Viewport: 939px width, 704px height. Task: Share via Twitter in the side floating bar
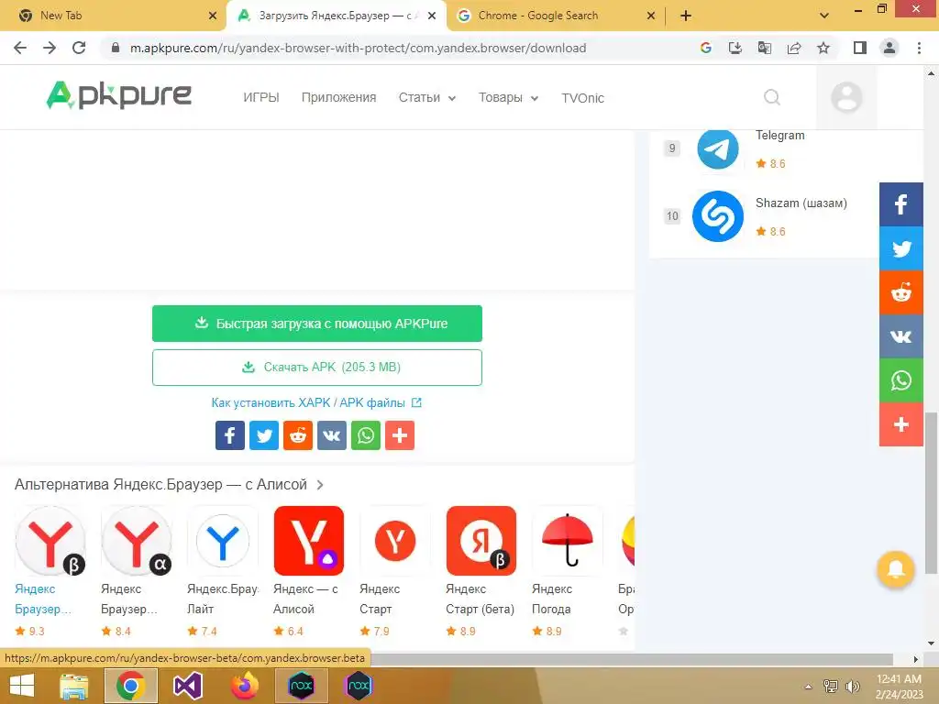coord(900,248)
